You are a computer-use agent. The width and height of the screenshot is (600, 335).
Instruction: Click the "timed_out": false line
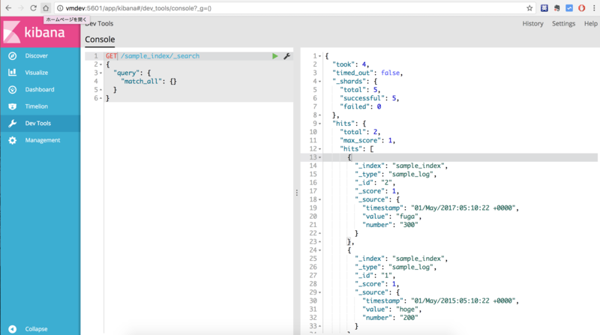click(x=367, y=73)
